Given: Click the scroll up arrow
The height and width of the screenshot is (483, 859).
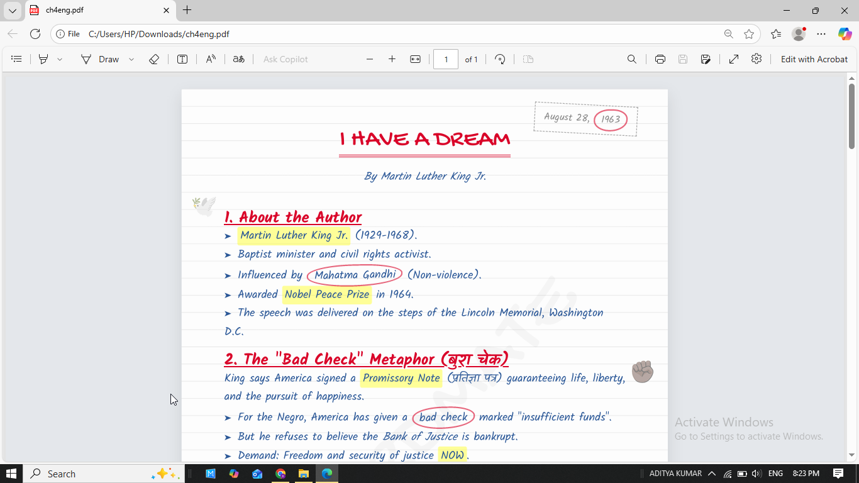Looking at the screenshot, I should [852, 77].
